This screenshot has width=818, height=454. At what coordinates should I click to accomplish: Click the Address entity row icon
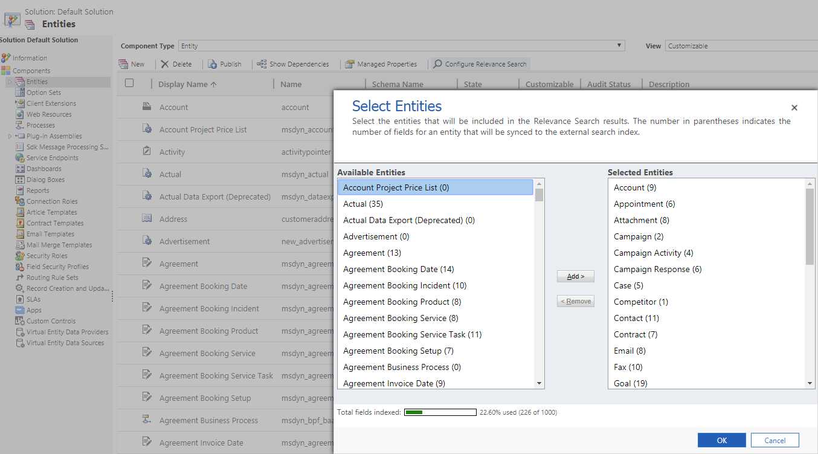[x=147, y=219]
